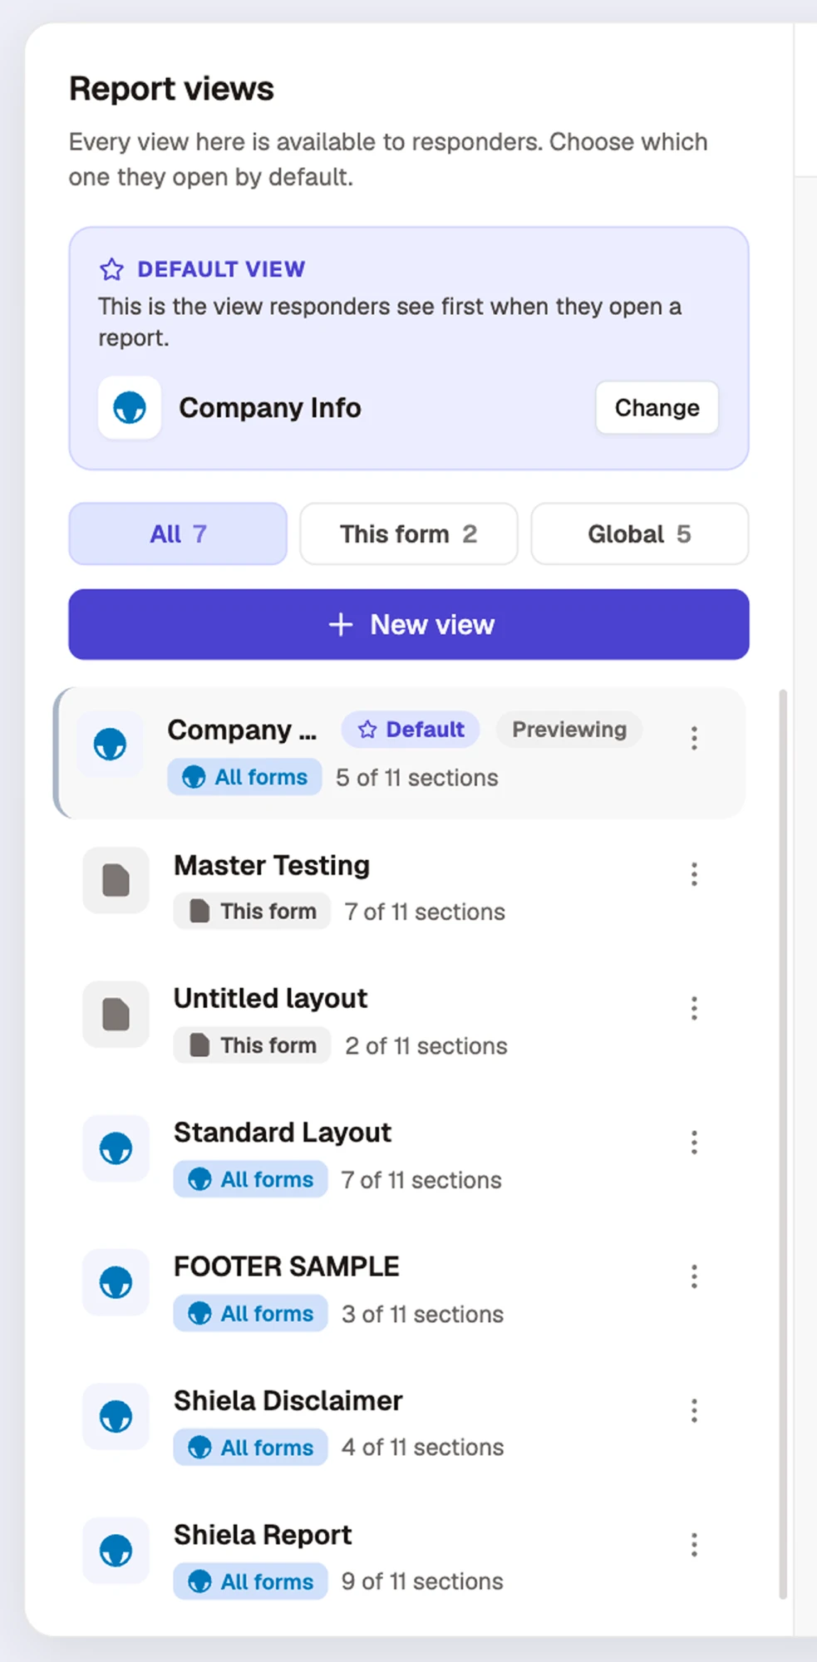Open the three-dot menu for Untitled layout
The height and width of the screenshot is (1662, 817).
pyautogui.click(x=694, y=1009)
